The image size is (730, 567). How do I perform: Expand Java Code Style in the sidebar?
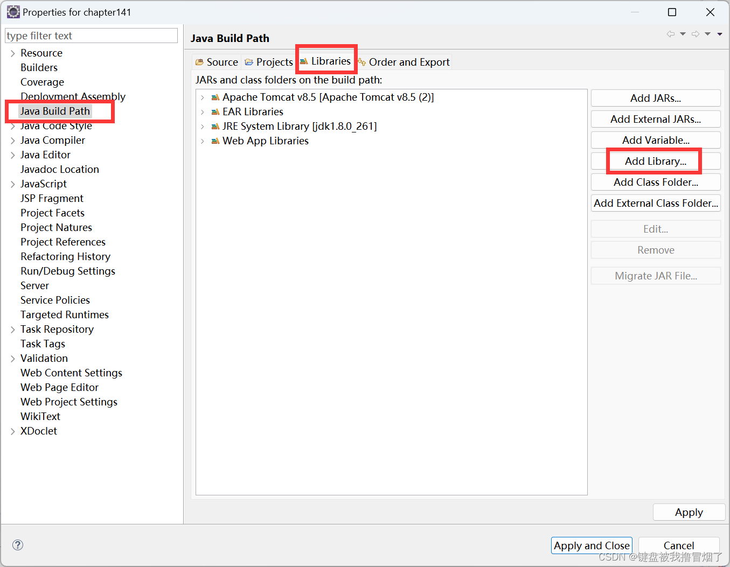(x=12, y=125)
